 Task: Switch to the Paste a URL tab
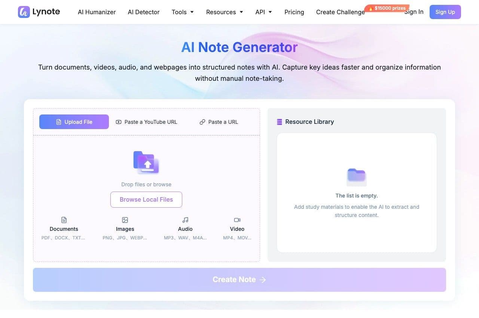tap(219, 122)
